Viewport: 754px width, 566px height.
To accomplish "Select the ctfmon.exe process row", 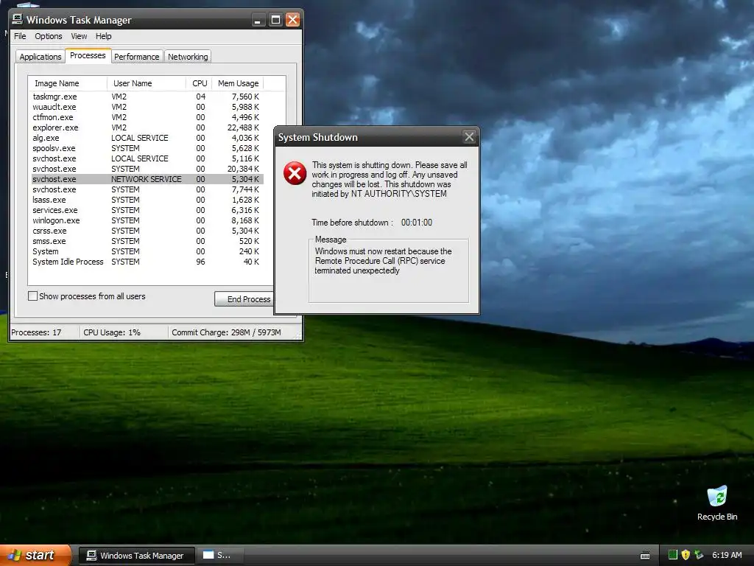I will (147, 117).
